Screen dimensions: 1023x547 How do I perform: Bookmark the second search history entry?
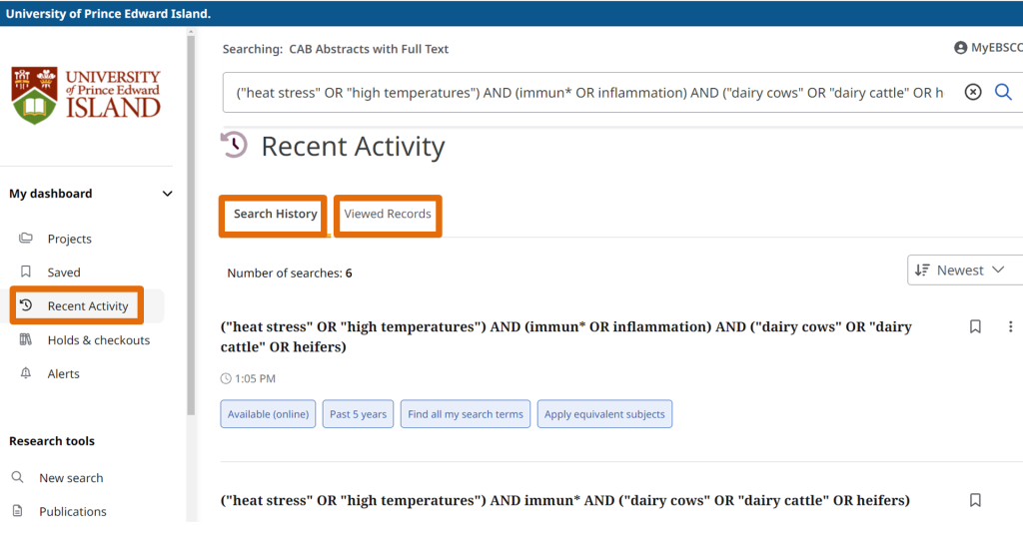(975, 500)
